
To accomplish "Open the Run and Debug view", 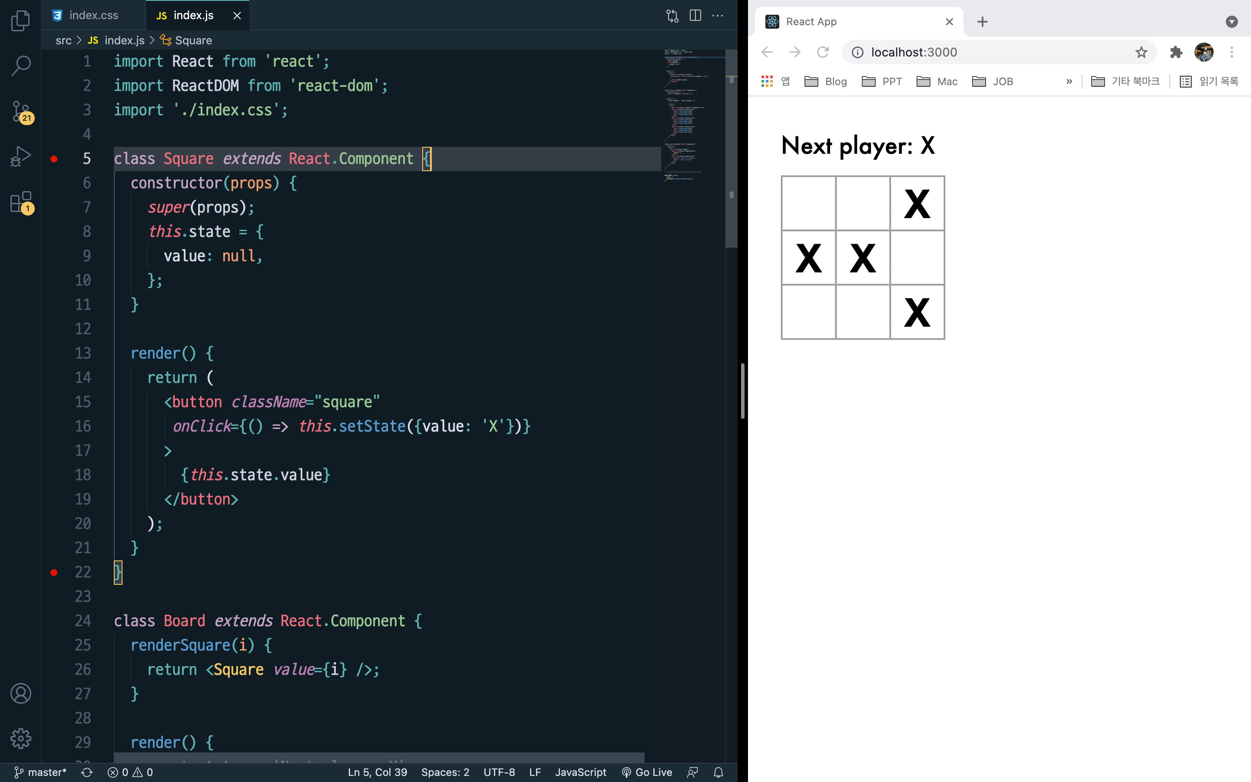I will (21, 156).
